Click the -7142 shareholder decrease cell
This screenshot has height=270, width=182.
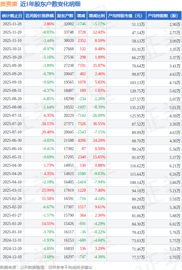(81, 116)
